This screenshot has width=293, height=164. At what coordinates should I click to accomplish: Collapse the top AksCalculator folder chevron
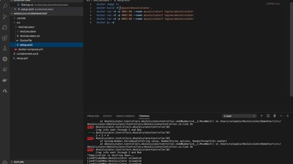16,27
